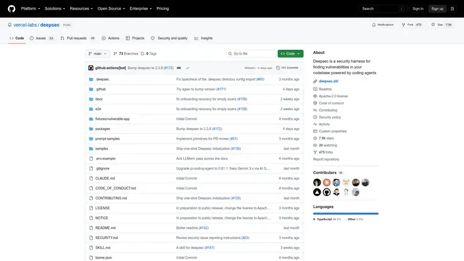
Task: Open the CLAUDE.md file
Action: pos(105,179)
